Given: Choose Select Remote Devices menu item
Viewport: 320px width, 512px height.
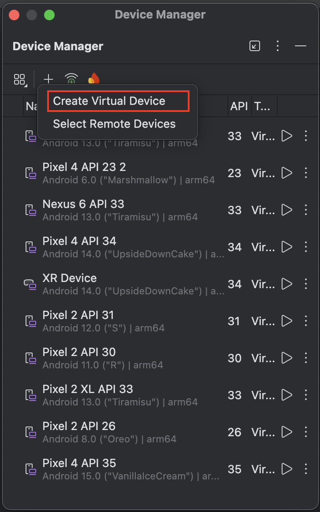Looking at the screenshot, I should coord(114,124).
